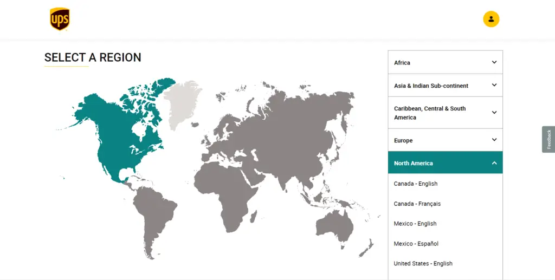Select Europe accordion header label

coord(403,140)
